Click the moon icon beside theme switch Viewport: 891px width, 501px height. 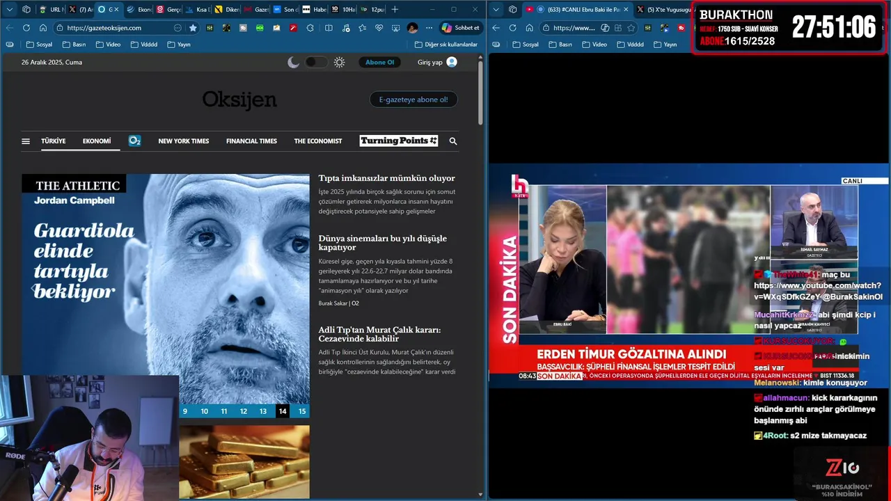294,62
